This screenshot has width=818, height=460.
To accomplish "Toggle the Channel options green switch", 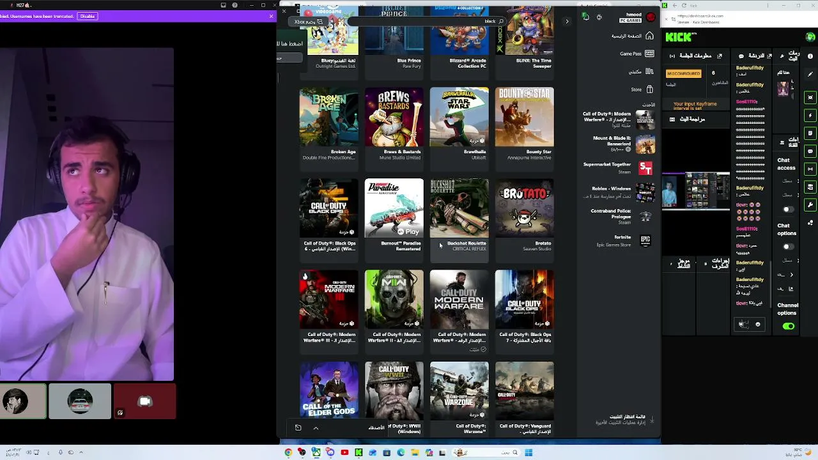I will pos(789,326).
